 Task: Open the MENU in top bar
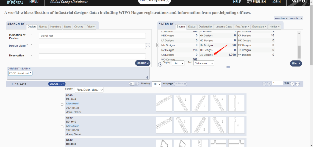(34, 2)
